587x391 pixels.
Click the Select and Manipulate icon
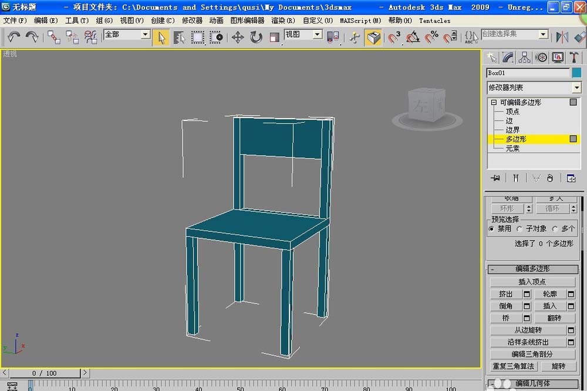pyautogui.click(x=355, y=38)
